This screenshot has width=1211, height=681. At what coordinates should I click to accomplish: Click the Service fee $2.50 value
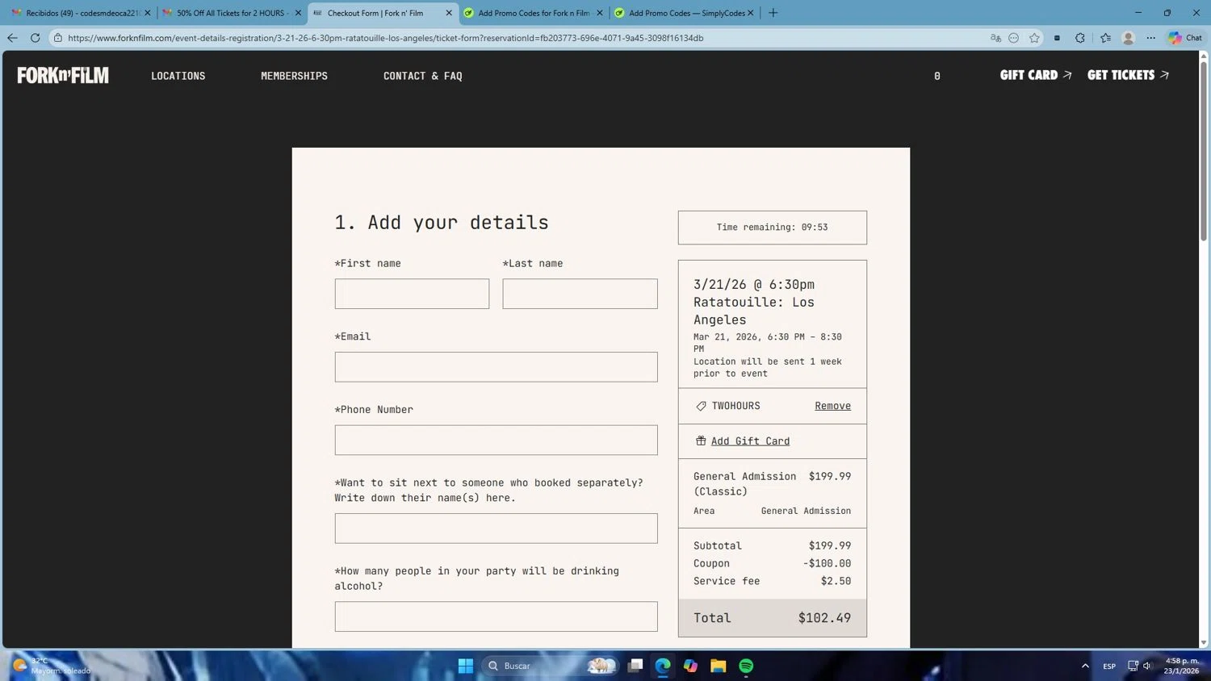click(x=836, y=582)
